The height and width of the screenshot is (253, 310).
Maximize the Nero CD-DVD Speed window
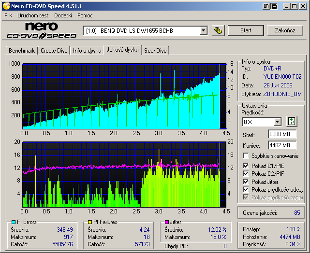pos(294,6)
